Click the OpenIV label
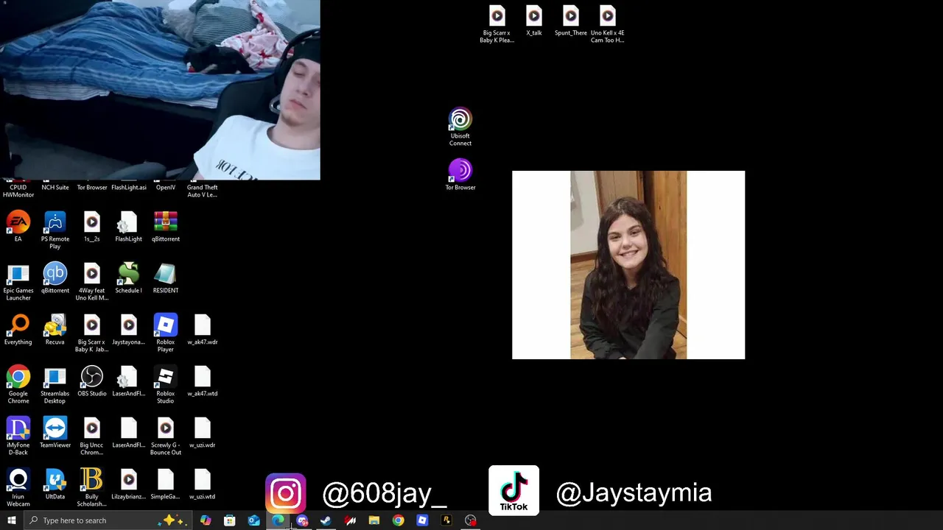 pyautogui.click(x=166, y=188)
